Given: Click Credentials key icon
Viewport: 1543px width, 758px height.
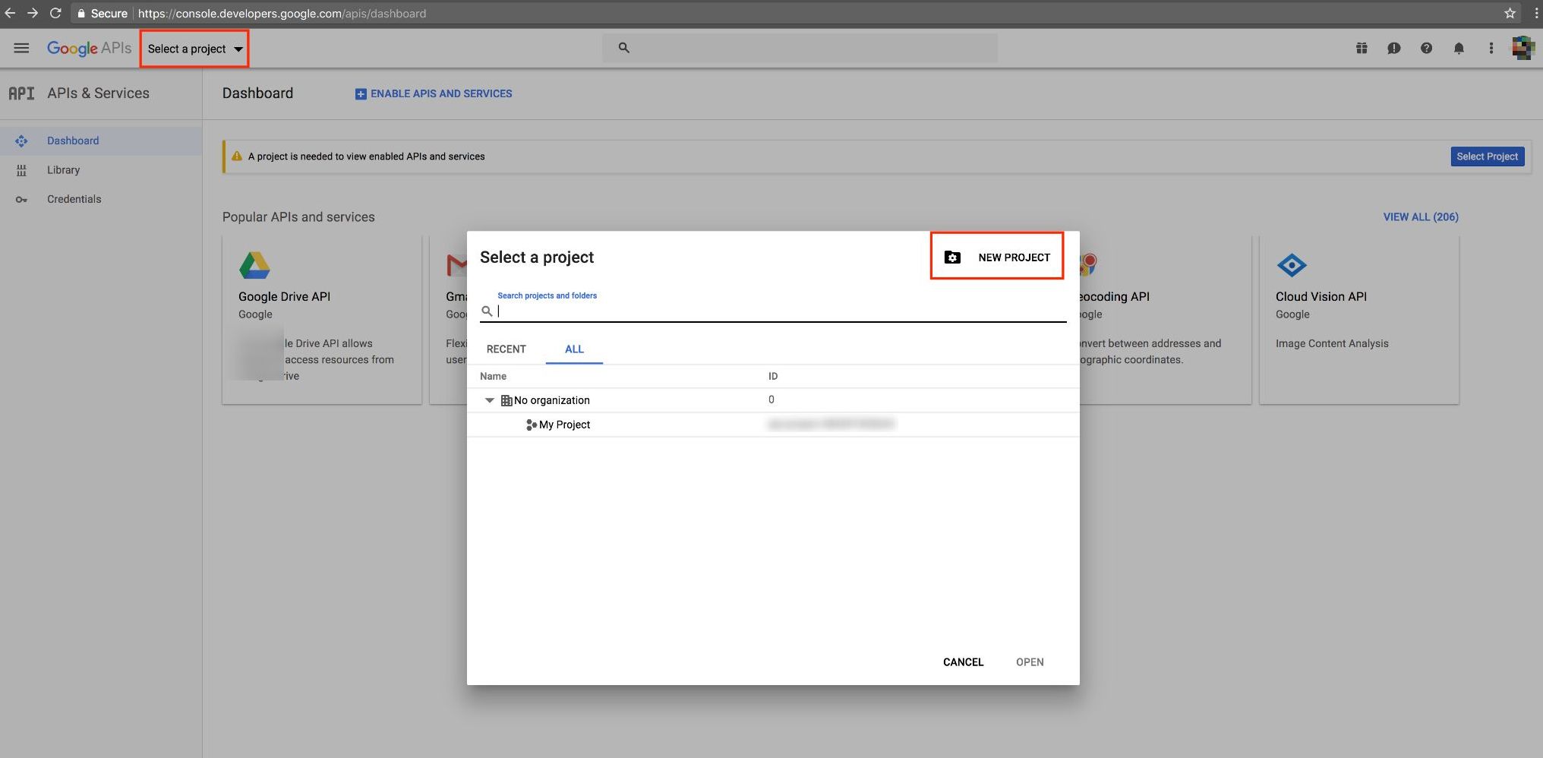Looking at the screenshot, I should click(x=21, y=199).
